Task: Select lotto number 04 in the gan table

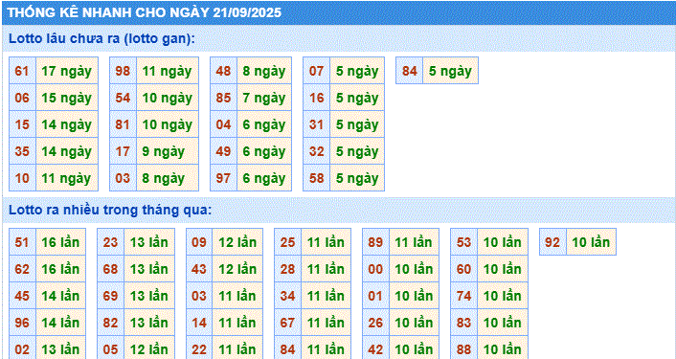Action: point(223,124)
